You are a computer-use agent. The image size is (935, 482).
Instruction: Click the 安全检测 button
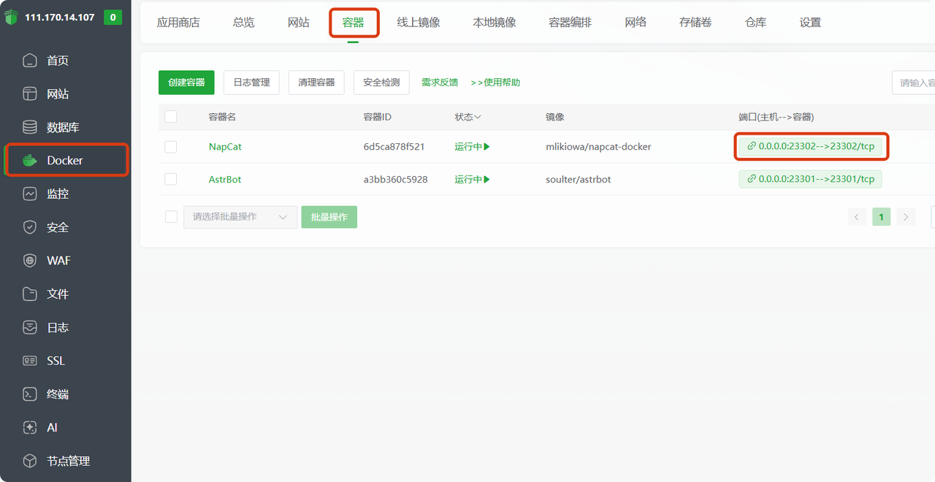click(381, 83)
